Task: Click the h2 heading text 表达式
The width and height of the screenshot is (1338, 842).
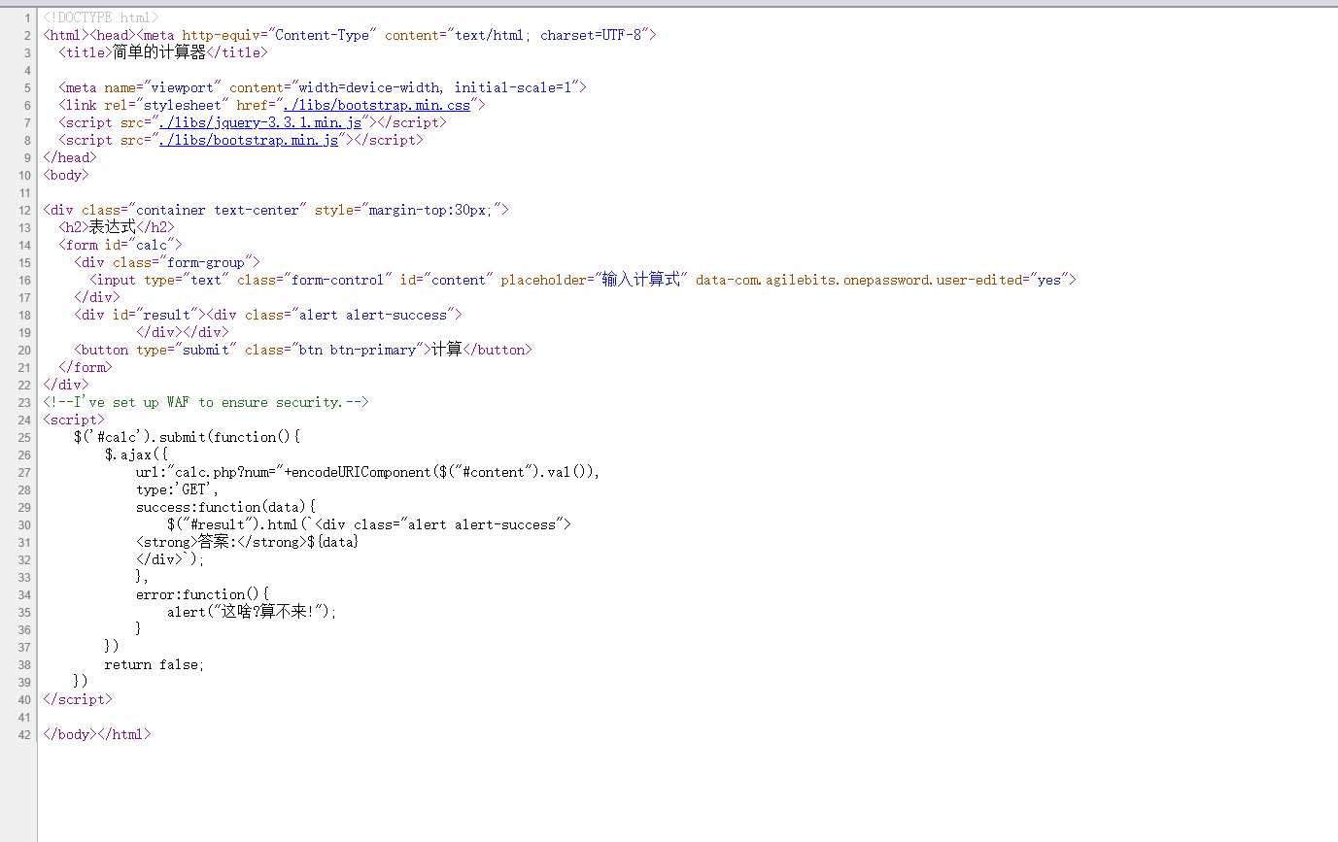Action: point(113,227)
